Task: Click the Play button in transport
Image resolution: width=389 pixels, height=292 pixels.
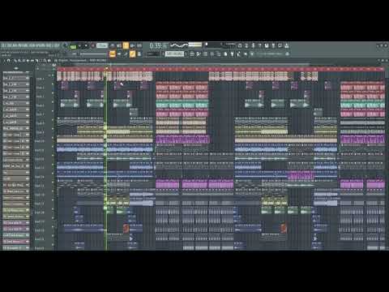Action: (79, 45)
